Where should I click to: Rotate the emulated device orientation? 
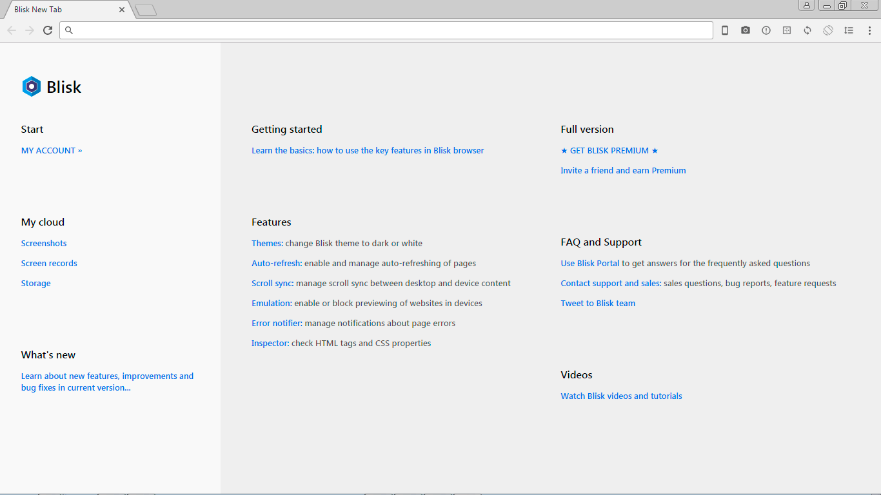[828, 30]
